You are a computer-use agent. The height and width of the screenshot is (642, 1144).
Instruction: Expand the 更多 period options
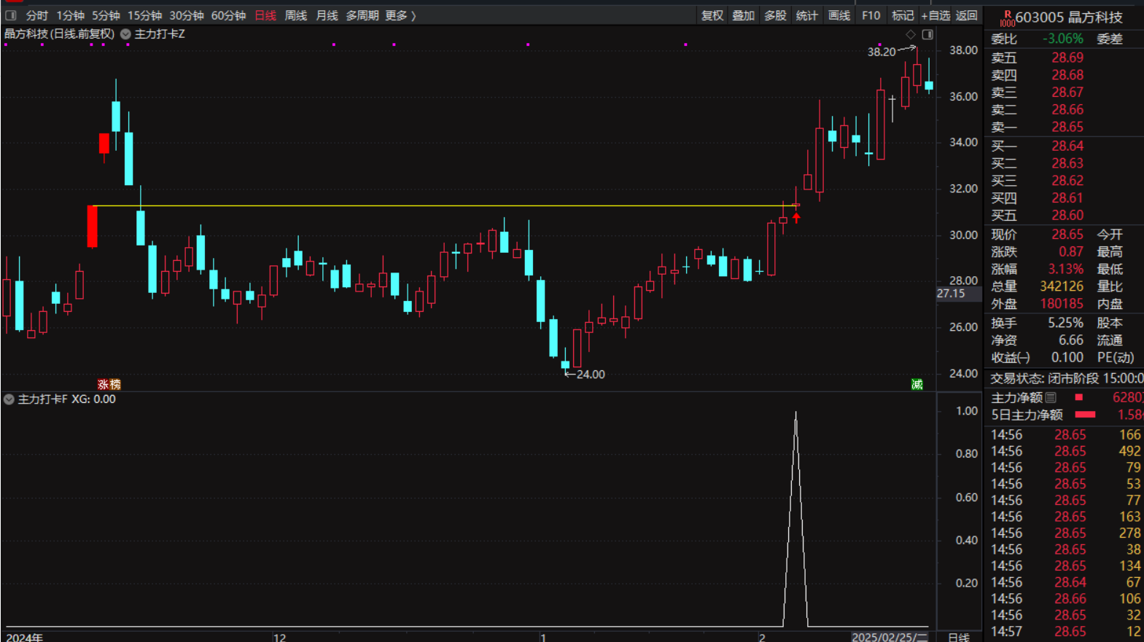pyautogui.click(x=400, y=15)
